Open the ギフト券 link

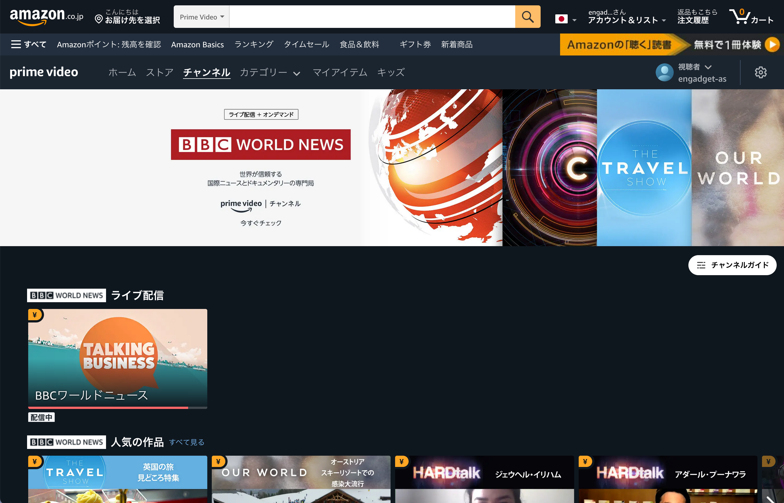(415, 44)
